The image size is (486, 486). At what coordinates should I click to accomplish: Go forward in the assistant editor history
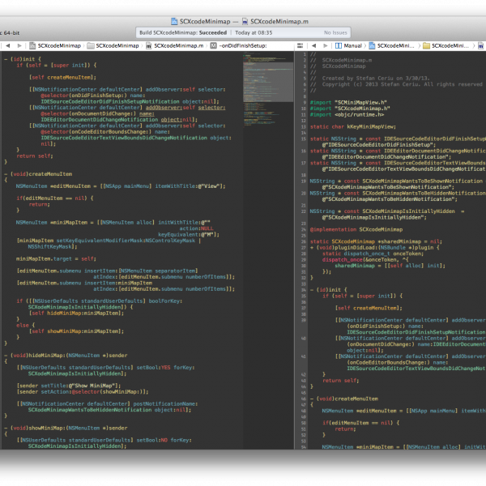pos(325,45)
